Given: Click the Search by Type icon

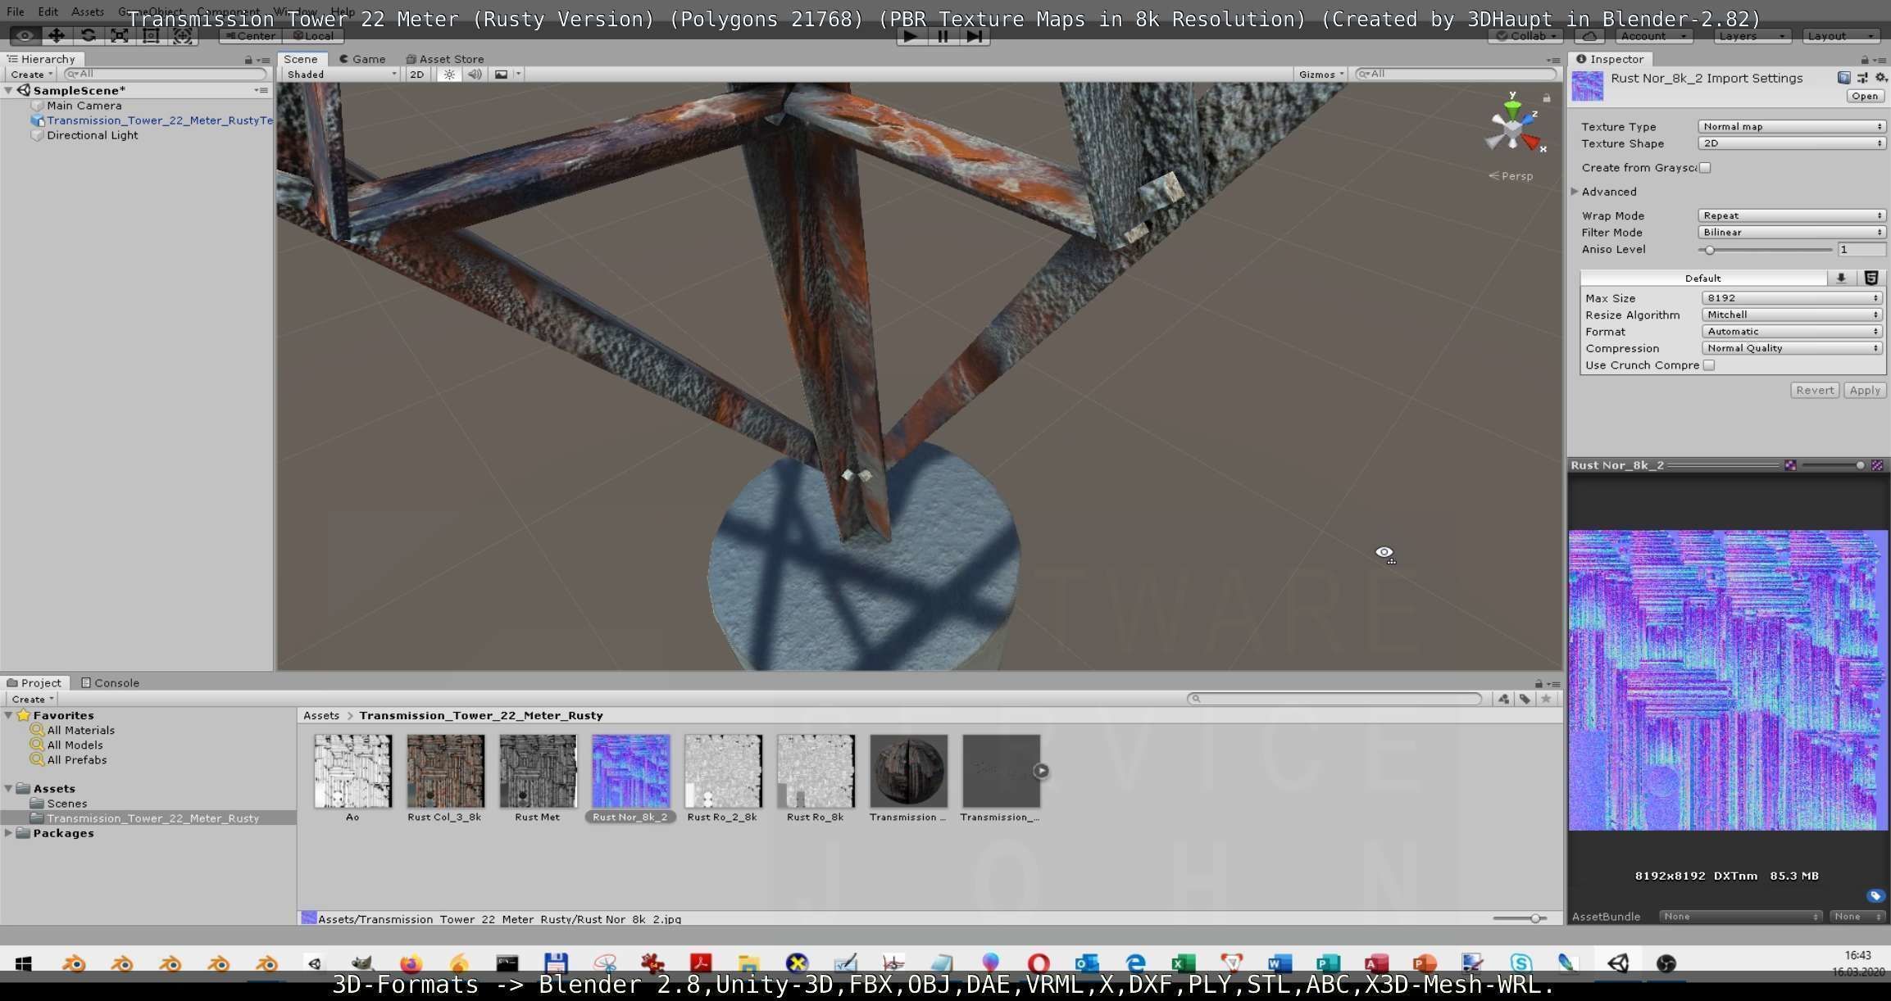Looking at the screenshot, I should tap(1503, 699).
